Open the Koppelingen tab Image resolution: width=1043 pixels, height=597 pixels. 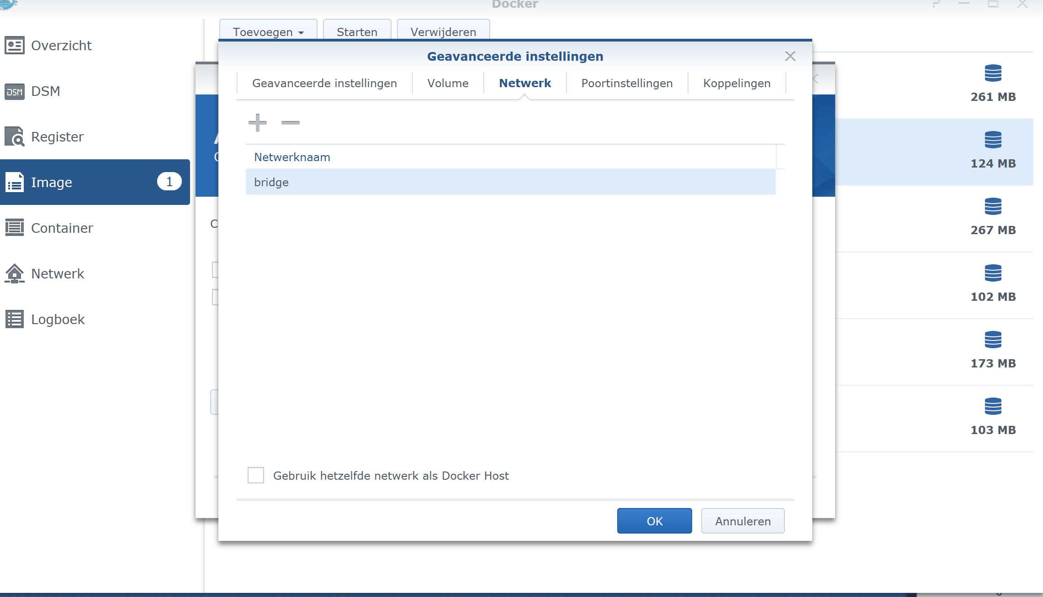pos(736,84)
